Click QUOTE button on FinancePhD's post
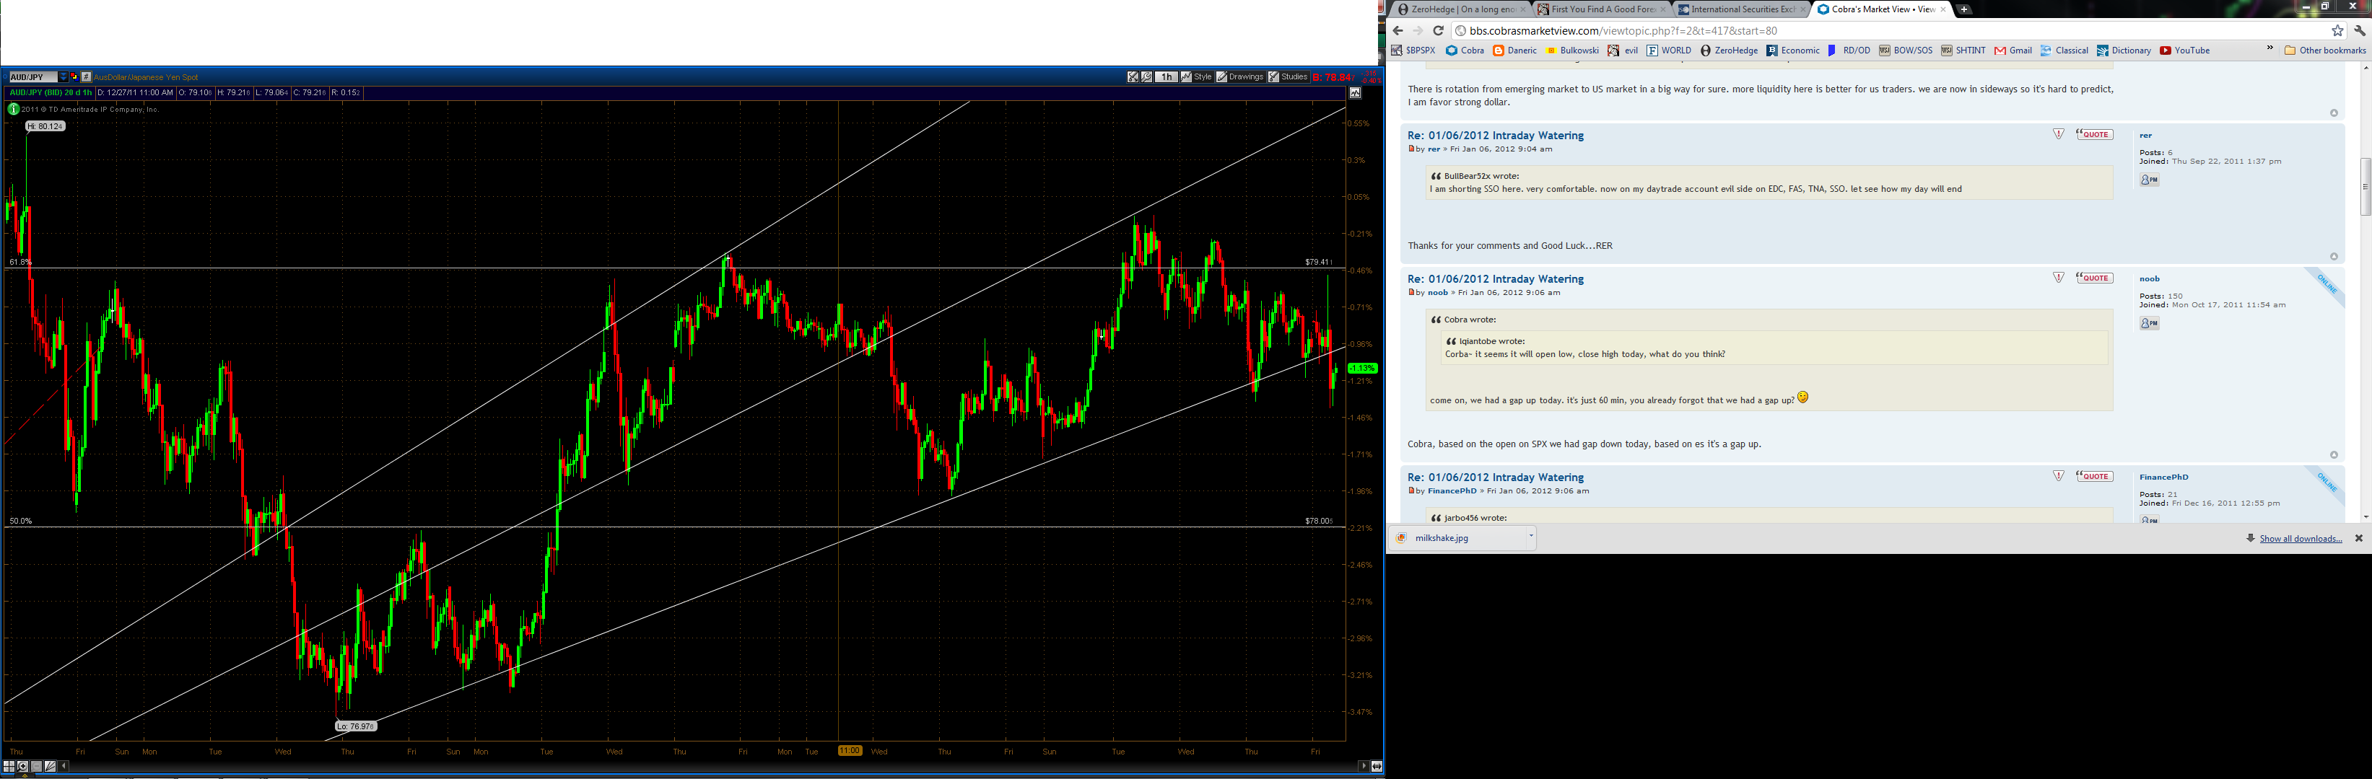This screenshot has width=2372, height=779. tap(2094, 476)
